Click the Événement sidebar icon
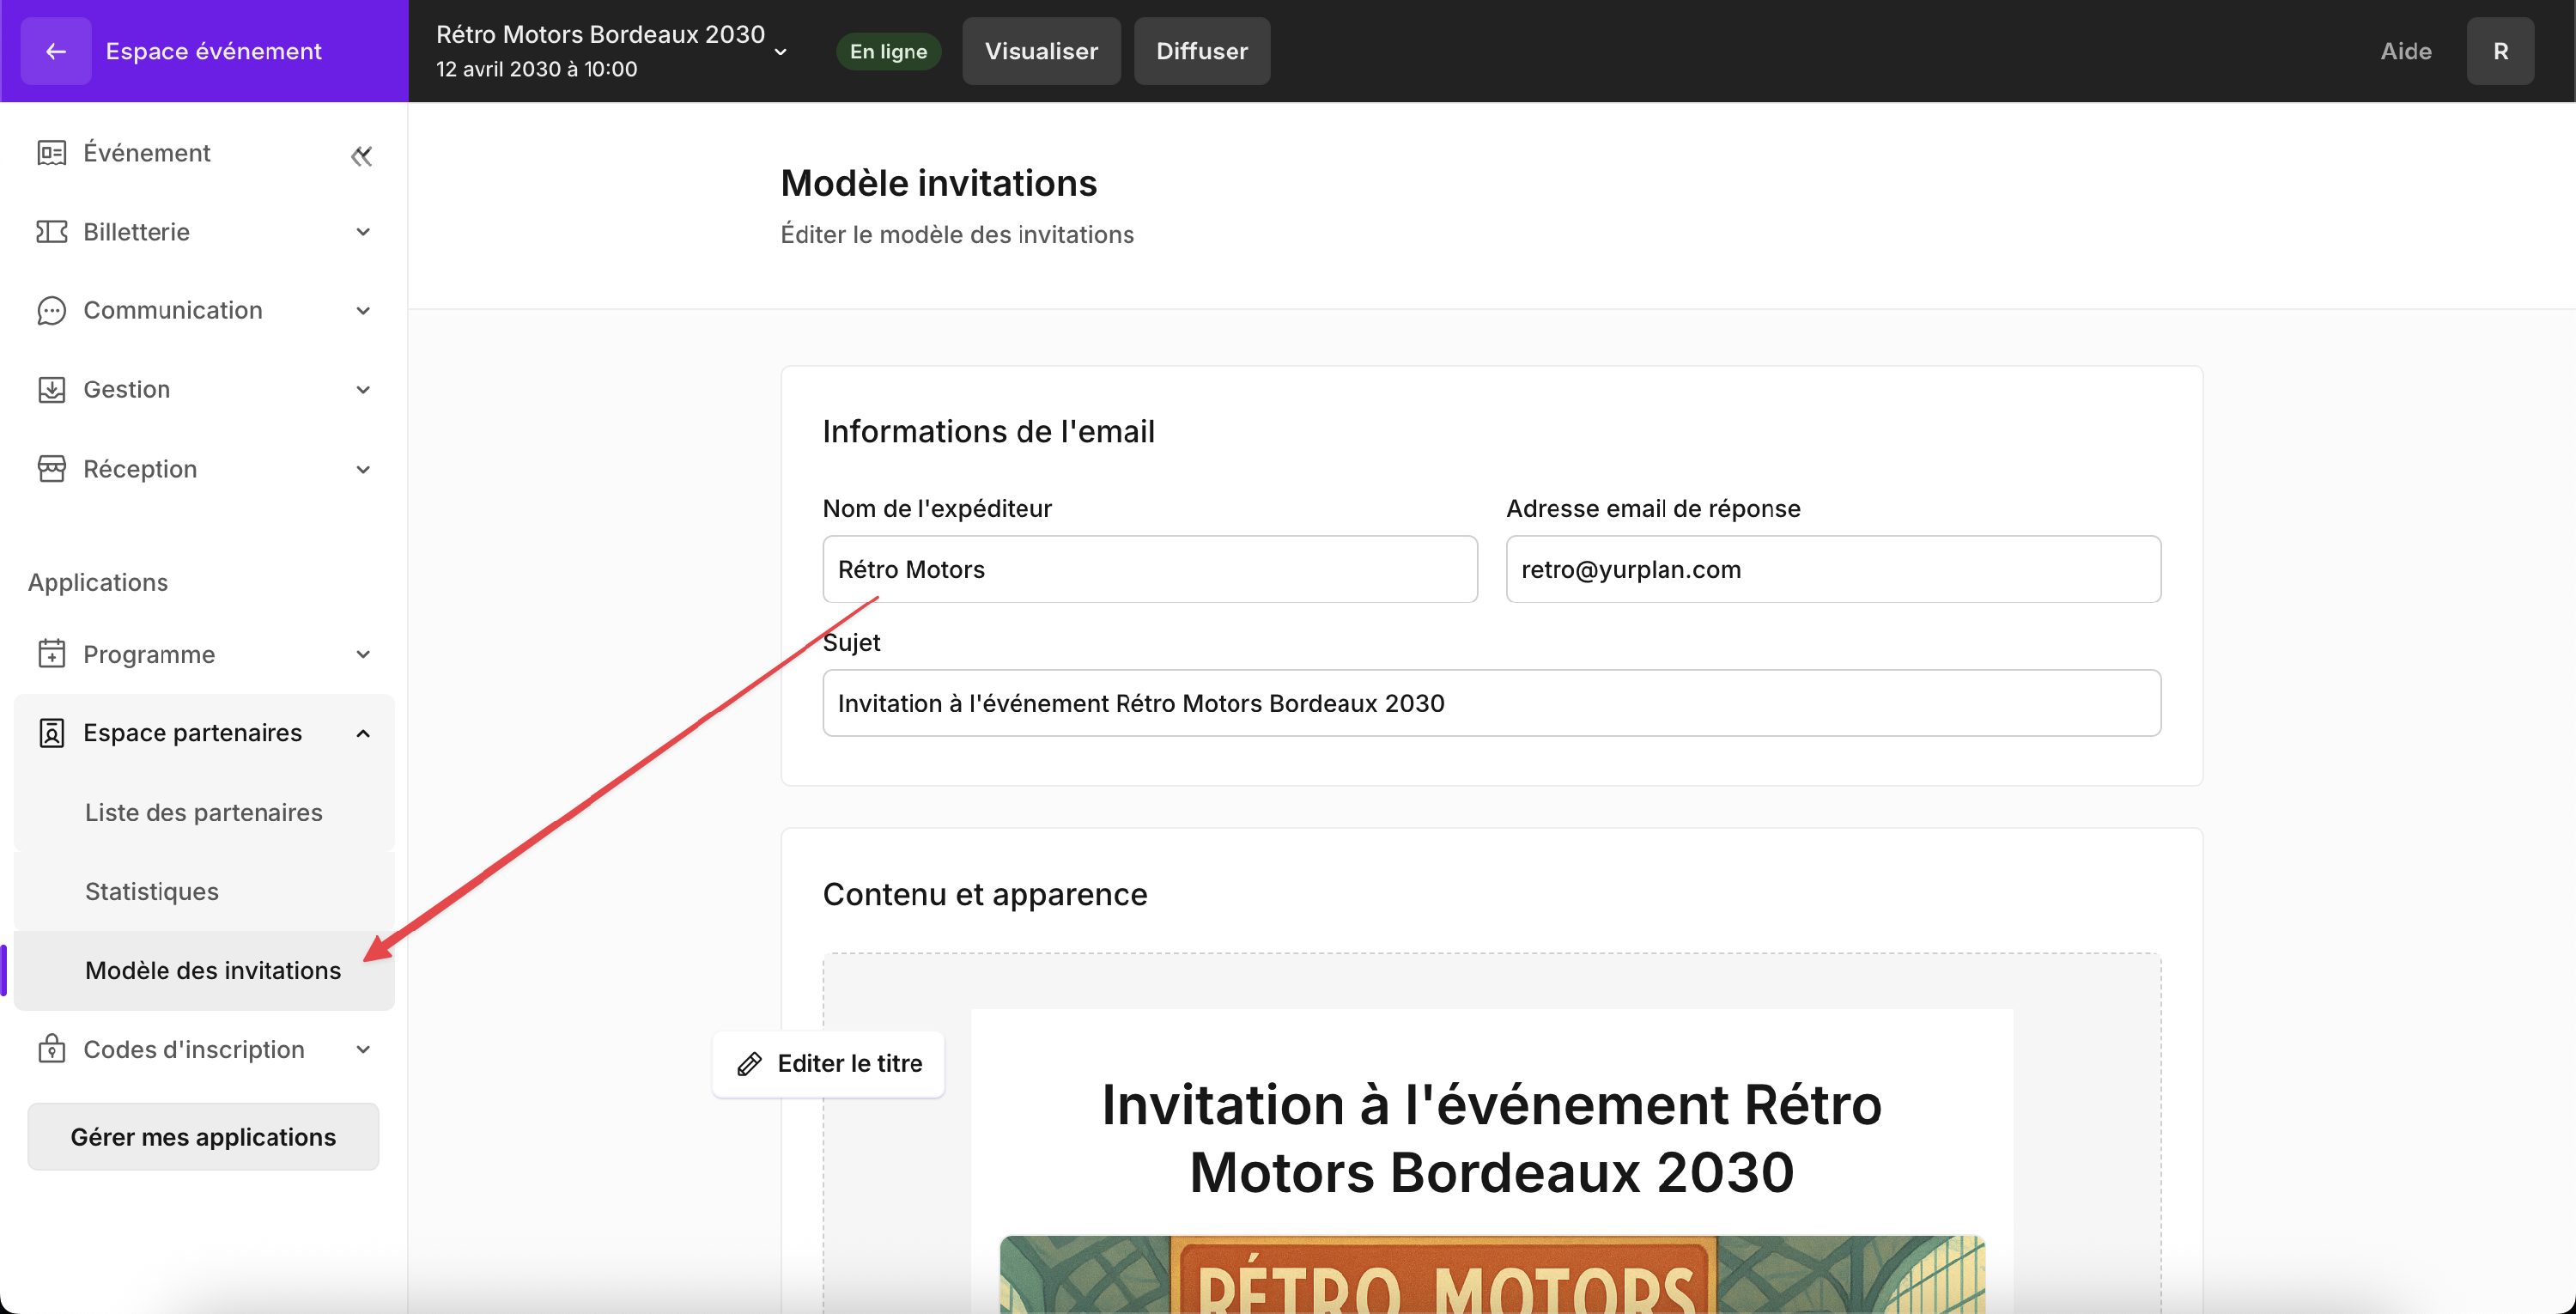2576x1314 pixels. tap(51, 153)
